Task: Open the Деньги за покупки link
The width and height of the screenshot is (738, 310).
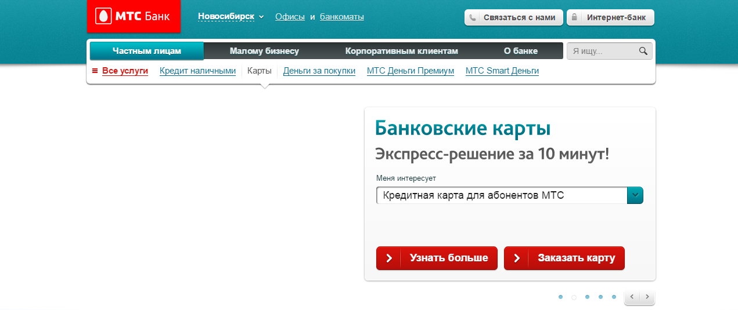Action: [319, 71]
